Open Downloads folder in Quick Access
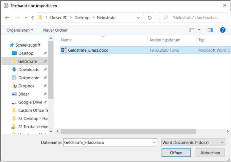Viewport: 231px width, 162px height. tap(28, 69)
